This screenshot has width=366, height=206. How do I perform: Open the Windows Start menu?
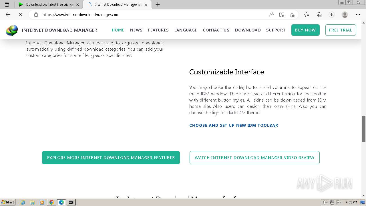tap(8, 202)
